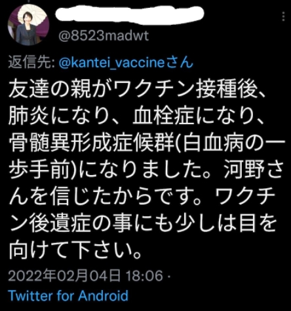This screenshot has height=311, width=291.
Task: Click the Twitter for Android source link
Action: click(x=68, y=295)
